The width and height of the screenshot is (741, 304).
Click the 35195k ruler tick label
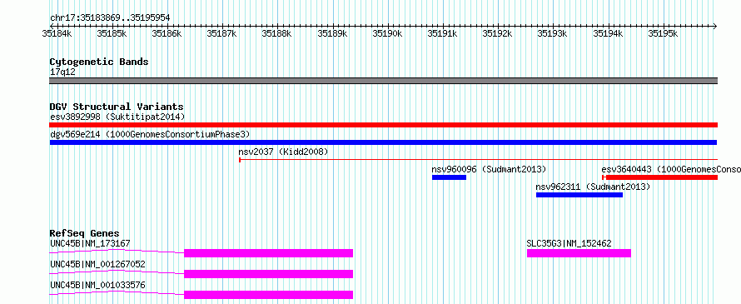[x=663, y=33]
